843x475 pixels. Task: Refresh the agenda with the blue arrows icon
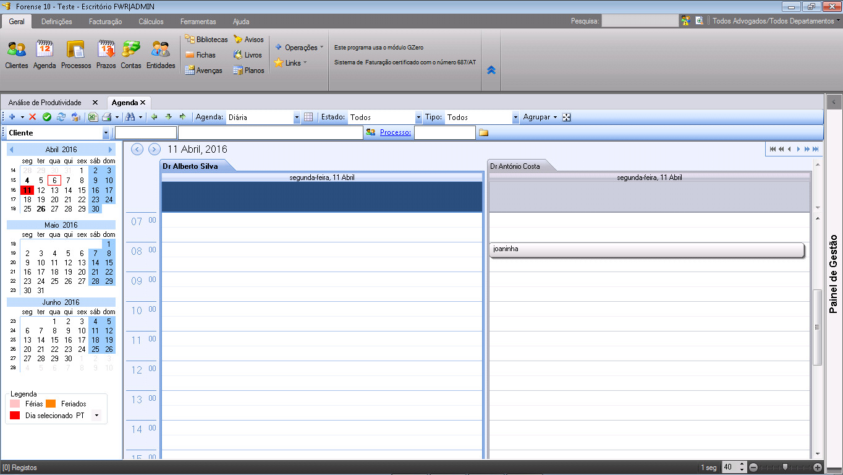[x=61, y=117]
